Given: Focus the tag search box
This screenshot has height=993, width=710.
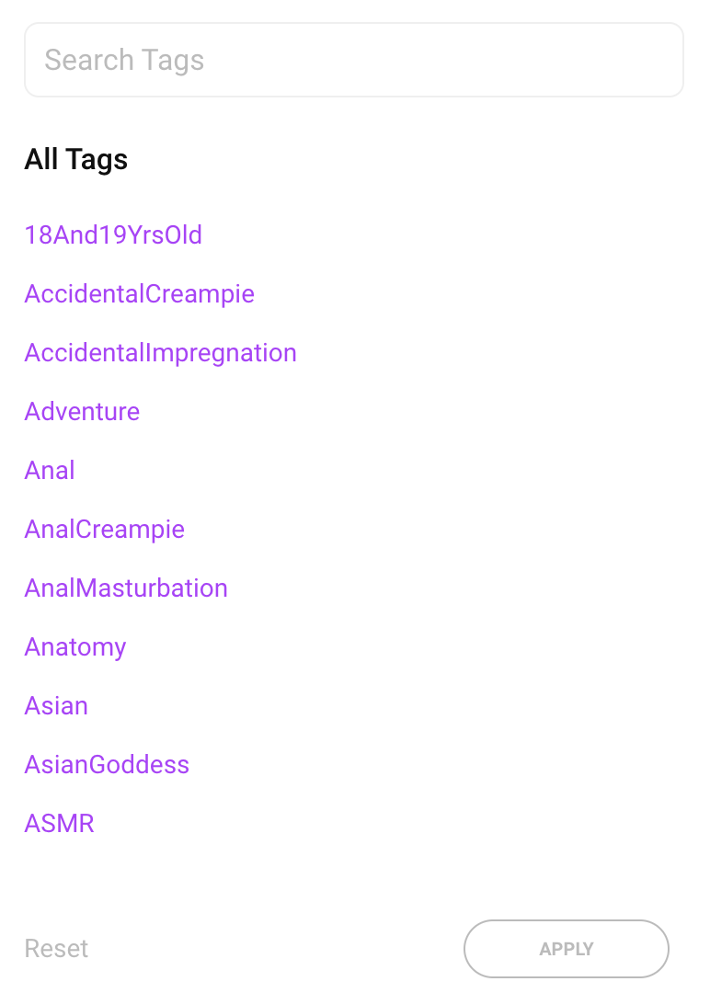Looking at the screenshot, I should pyautogui.click(x=353, y=60).
